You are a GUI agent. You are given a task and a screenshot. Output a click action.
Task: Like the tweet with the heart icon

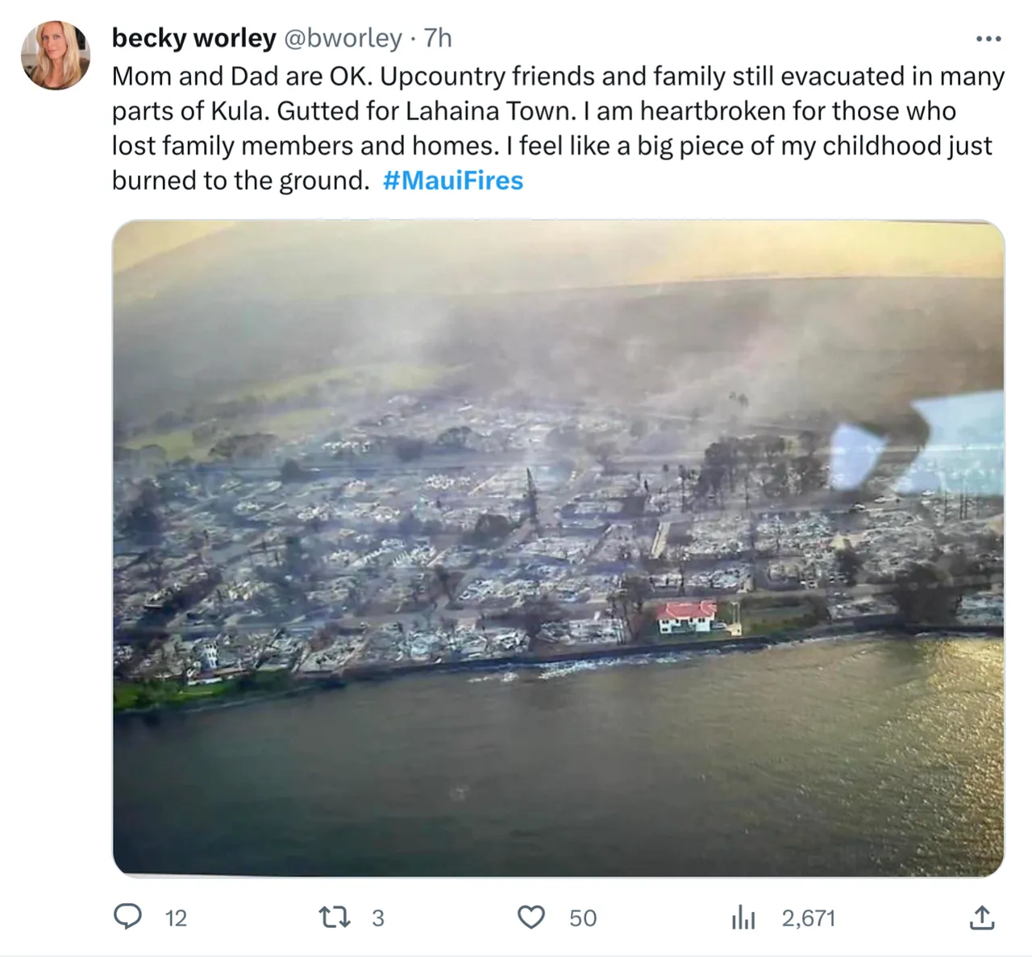[x=531, y=917]
